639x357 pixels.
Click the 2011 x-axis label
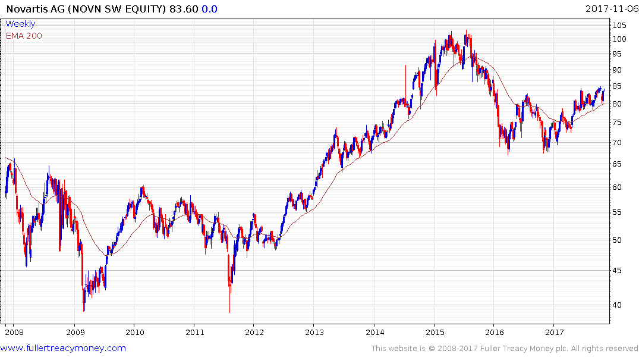pyautogui.click(x=195, y=332)
